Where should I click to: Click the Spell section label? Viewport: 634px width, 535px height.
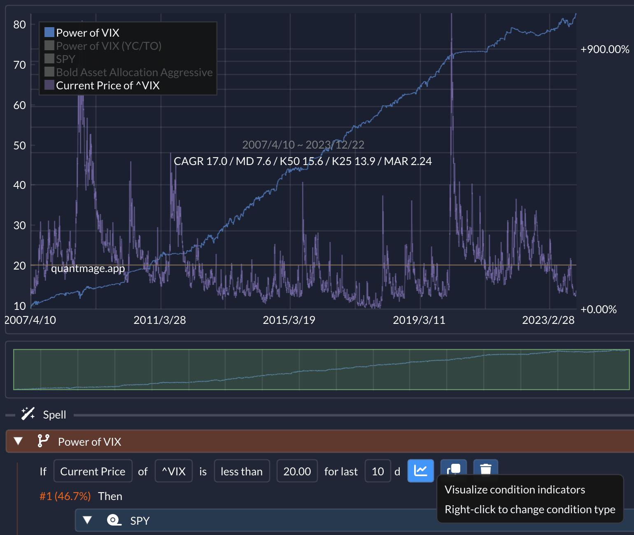(x=54, y=414)
